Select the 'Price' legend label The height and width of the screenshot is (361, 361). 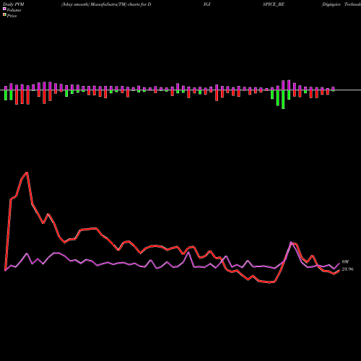tap(12, 16)
